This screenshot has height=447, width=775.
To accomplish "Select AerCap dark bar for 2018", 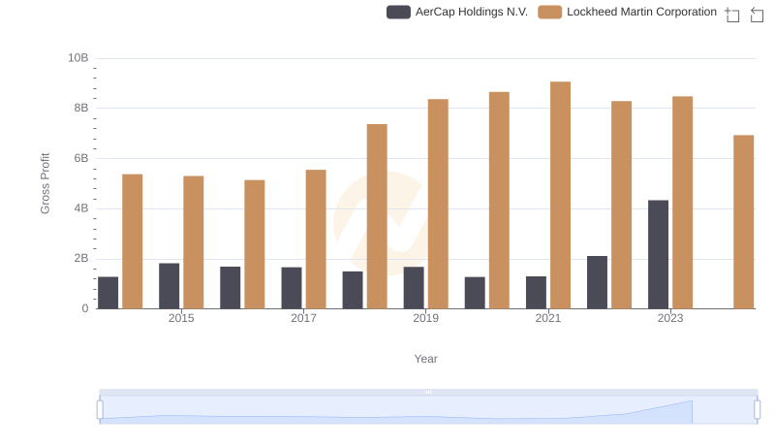I will [x=353, y=290].
